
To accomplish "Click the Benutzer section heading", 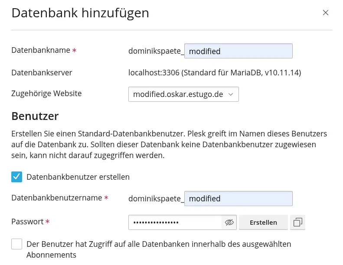I will pos(35,116).
